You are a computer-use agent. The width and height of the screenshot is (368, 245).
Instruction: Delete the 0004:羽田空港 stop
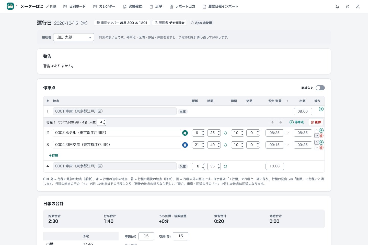[321, 148]
